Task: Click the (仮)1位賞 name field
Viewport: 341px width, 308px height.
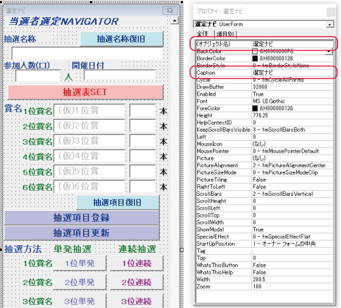Action: point(89,110)
